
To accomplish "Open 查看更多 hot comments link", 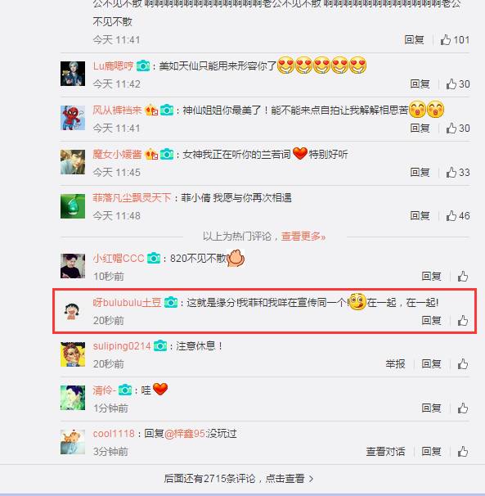I will 303,237.
